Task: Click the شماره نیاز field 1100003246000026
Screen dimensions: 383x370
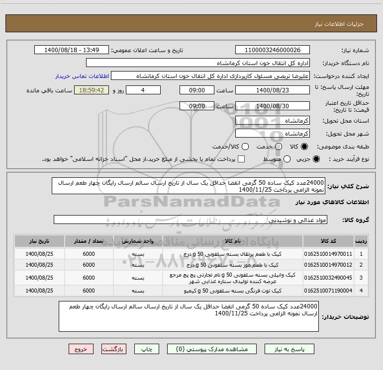Action: 273,50
